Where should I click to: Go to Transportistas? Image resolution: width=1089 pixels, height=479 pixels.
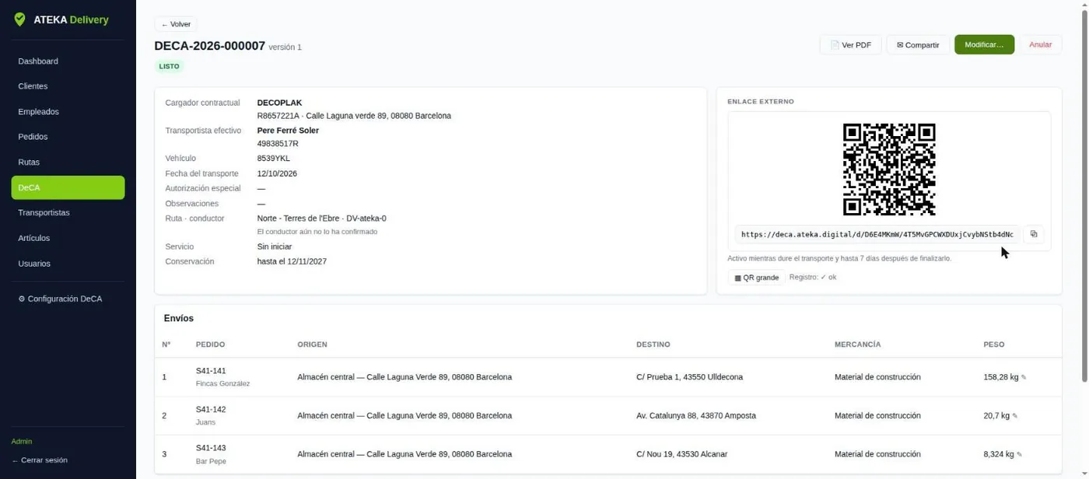point(68,213)
